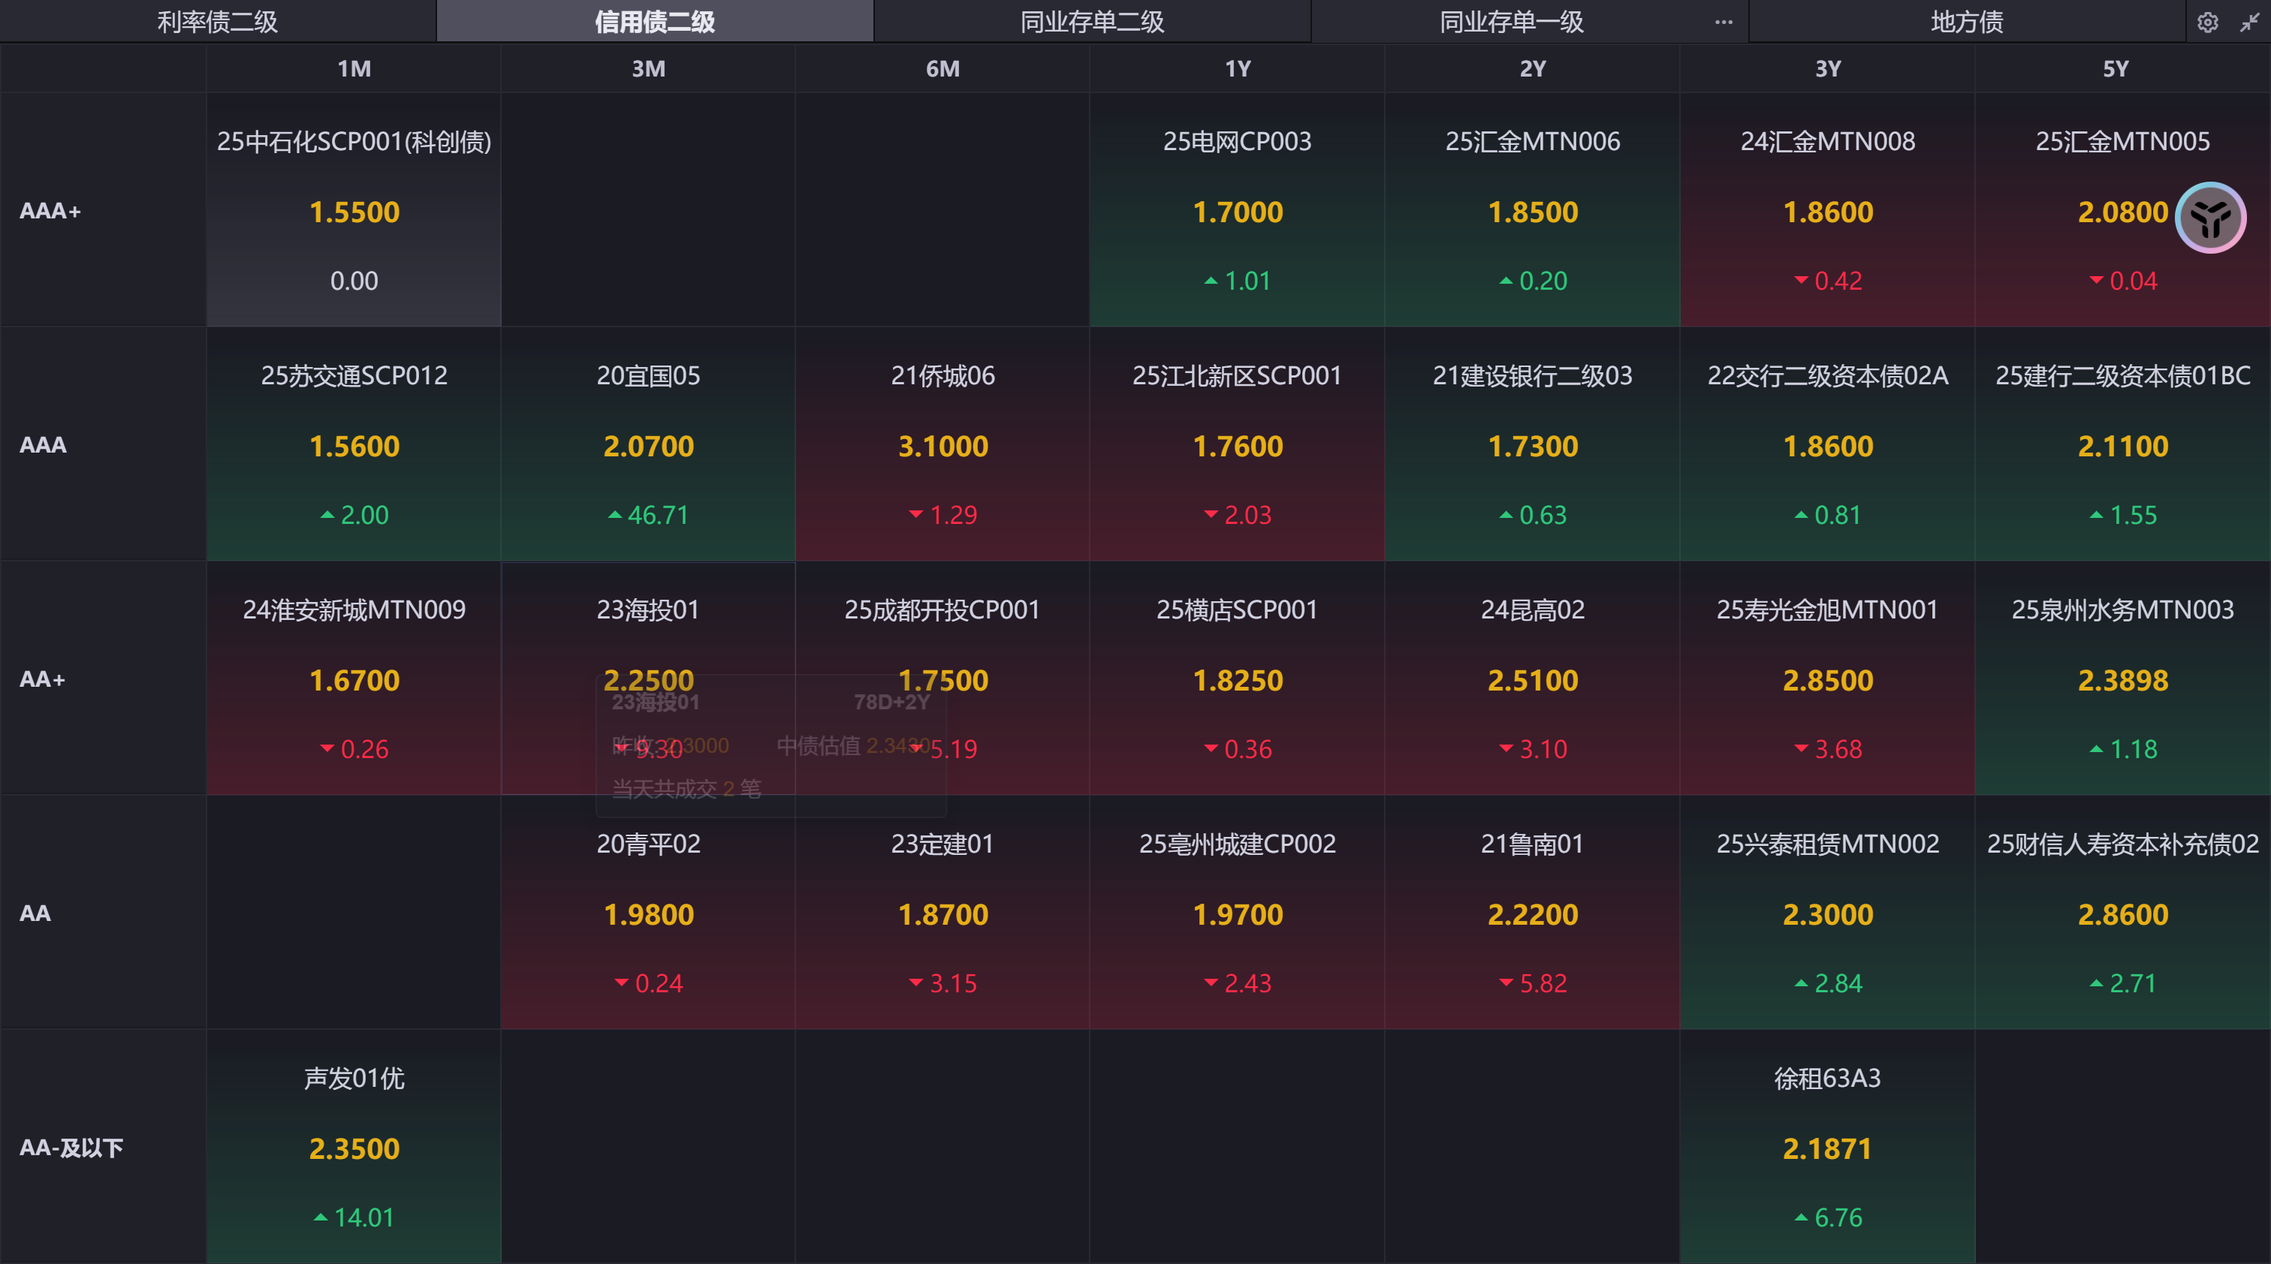Viewport: 2271px width, 1264px height.
Task: Click the floating round assistant logo icon
Action: (x=2210, y=218)
